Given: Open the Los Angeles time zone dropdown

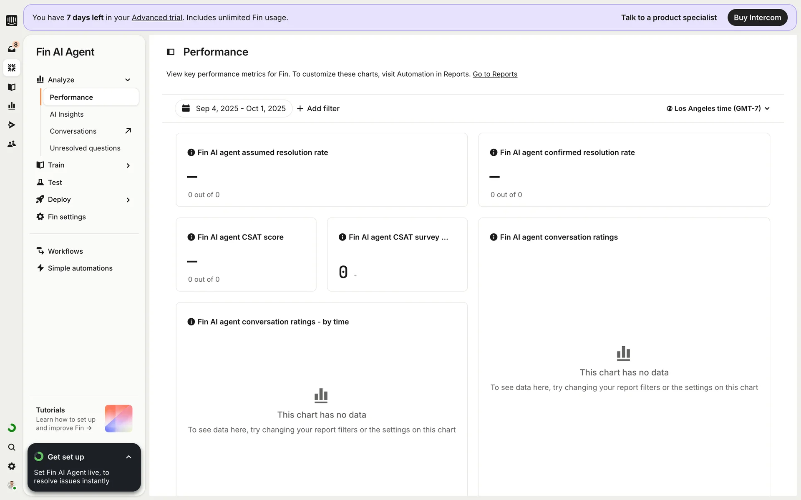Looking at the screenshot, I should coord(718,108).
